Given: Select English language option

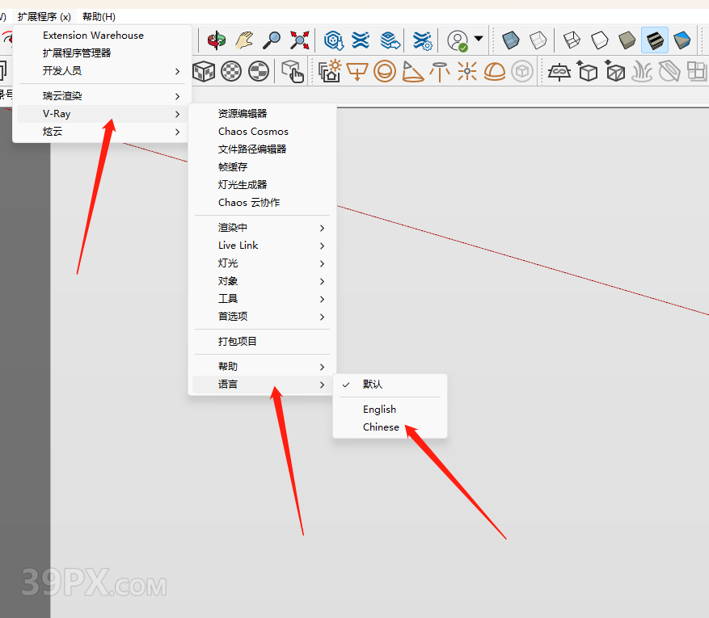Looking at the screenshot, I should click(390, 410).
